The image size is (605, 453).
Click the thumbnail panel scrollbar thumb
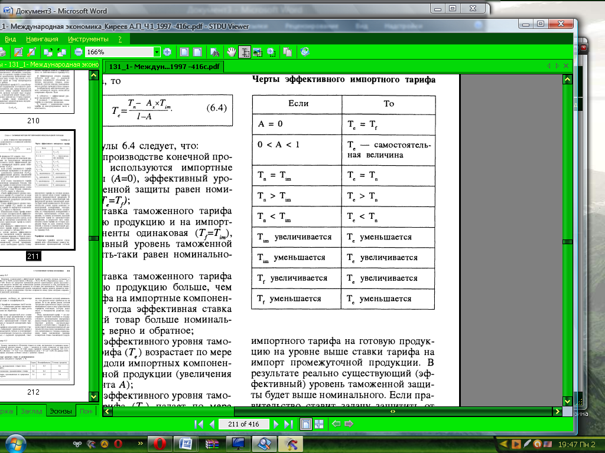coord(93,238)
